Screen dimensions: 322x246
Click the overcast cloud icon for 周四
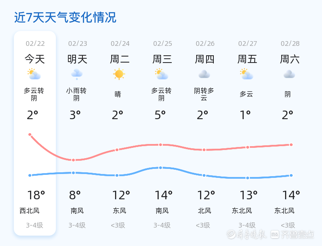tap(204, 75)
